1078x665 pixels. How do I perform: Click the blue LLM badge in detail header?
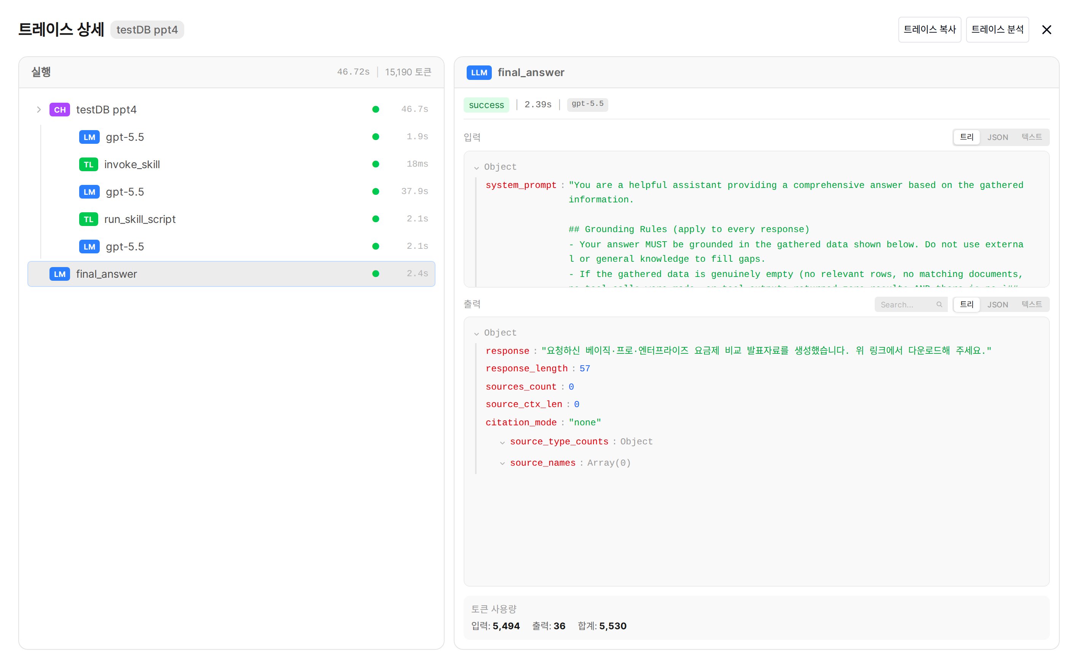479,73
